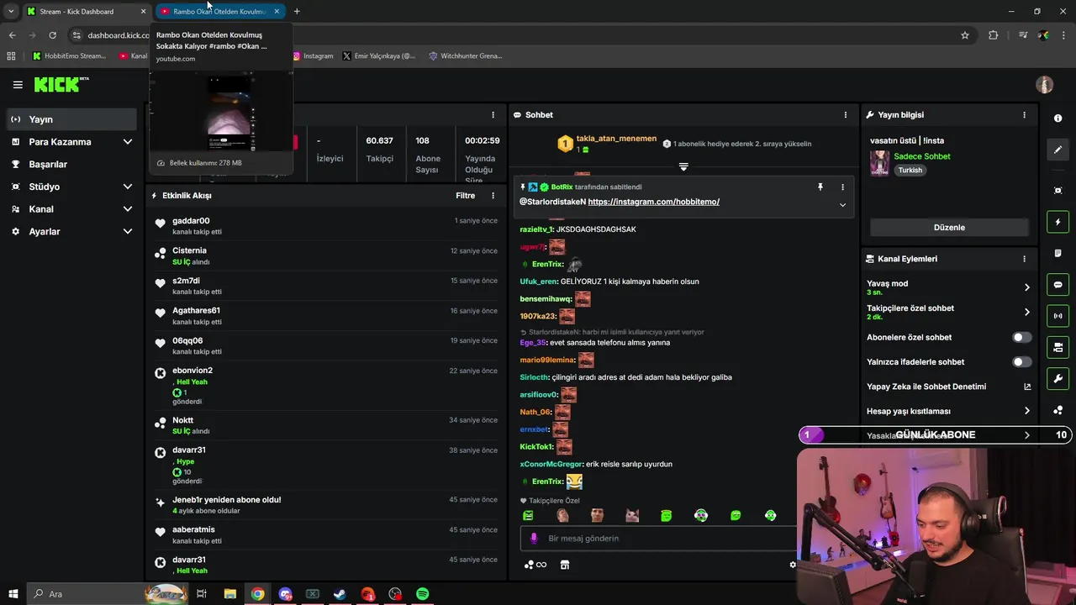
Task: Click gaddar00 in the activity feed
Action: 191,221
